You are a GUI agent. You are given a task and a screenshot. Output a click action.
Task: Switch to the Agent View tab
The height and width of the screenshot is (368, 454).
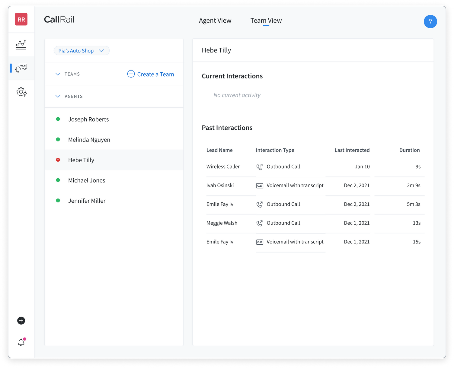(215, 21)
